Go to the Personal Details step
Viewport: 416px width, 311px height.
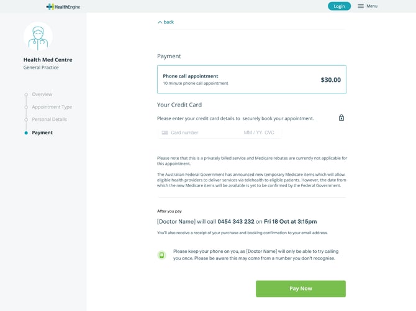point(50,120)
